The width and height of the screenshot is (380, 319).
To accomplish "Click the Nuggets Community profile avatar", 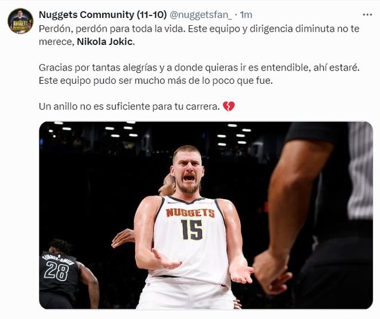I will (20, 21).
